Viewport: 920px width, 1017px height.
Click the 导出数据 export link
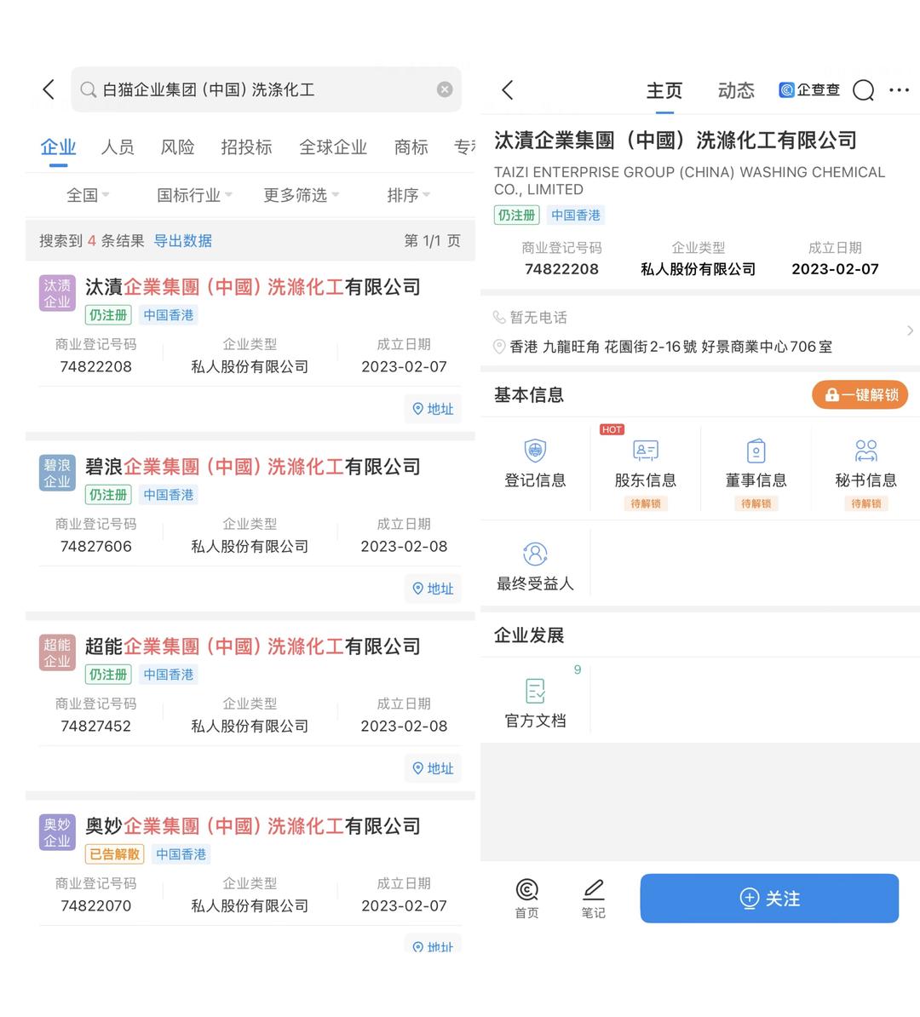pos(182,241)
